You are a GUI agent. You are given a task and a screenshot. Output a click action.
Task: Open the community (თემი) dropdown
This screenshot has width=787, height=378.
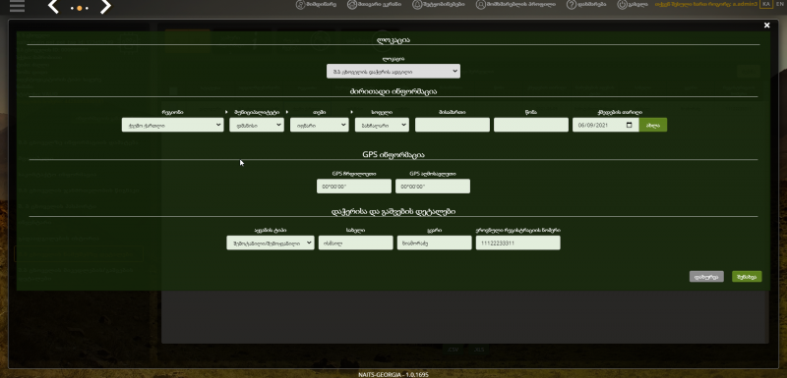pos(319,125)
